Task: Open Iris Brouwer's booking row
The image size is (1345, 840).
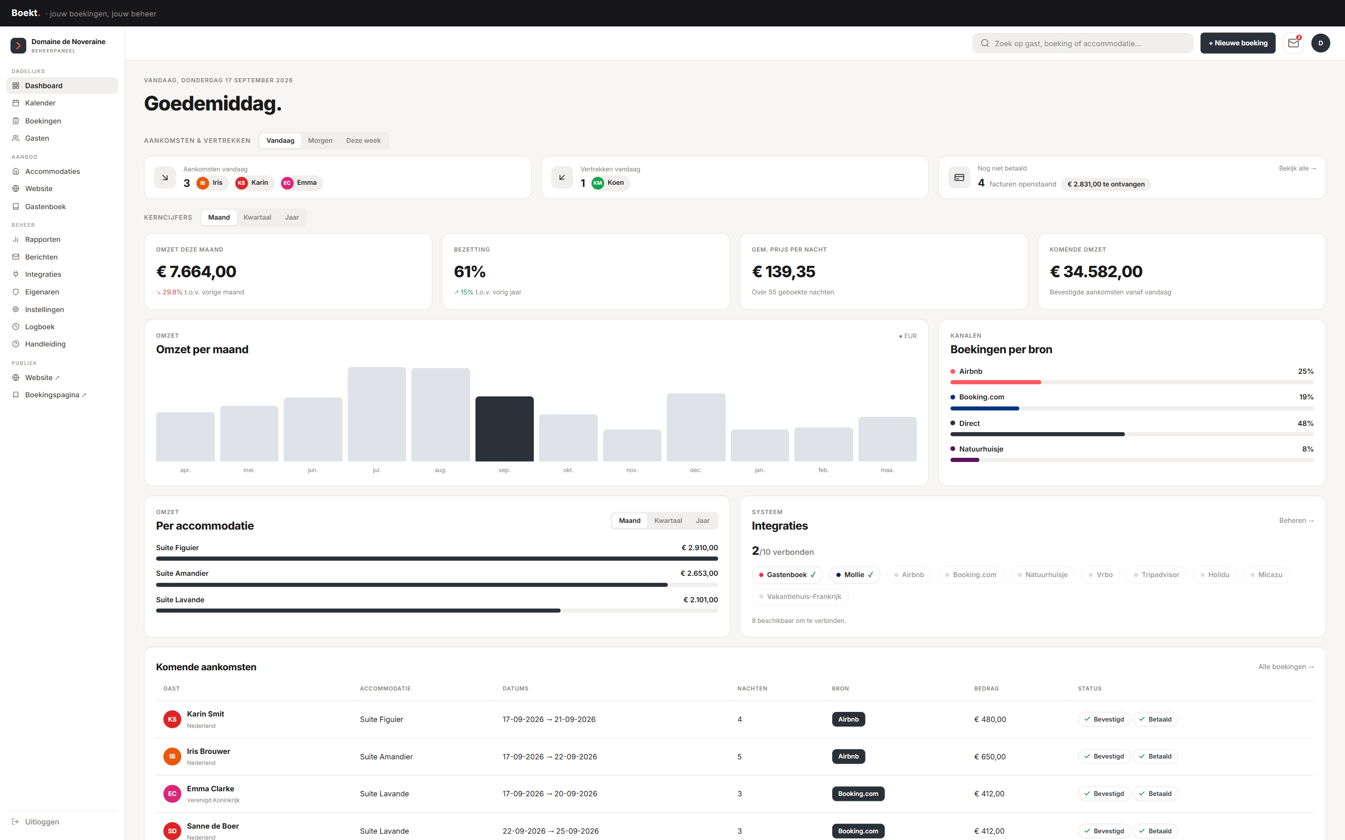Action: (735, 757)
